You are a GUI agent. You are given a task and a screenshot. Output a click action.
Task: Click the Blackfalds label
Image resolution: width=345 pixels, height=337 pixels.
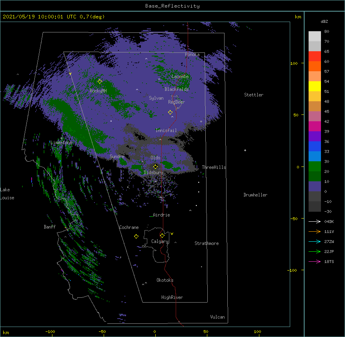[177, 89]
